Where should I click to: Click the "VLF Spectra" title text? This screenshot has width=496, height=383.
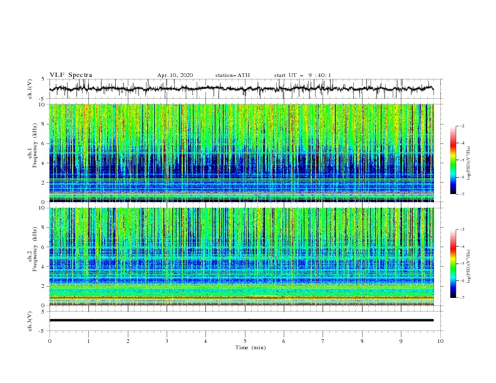click(71, 75)
